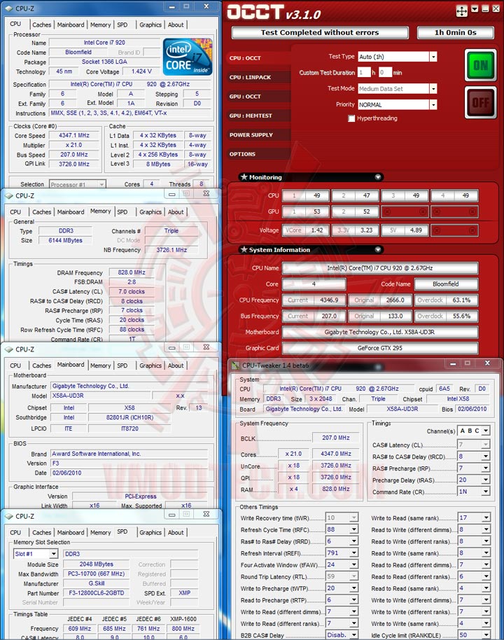Switch to Caches tab in top CPU-Z window
Image resolution: width=504 pixels, height=640 pixels.
[41, 25]
